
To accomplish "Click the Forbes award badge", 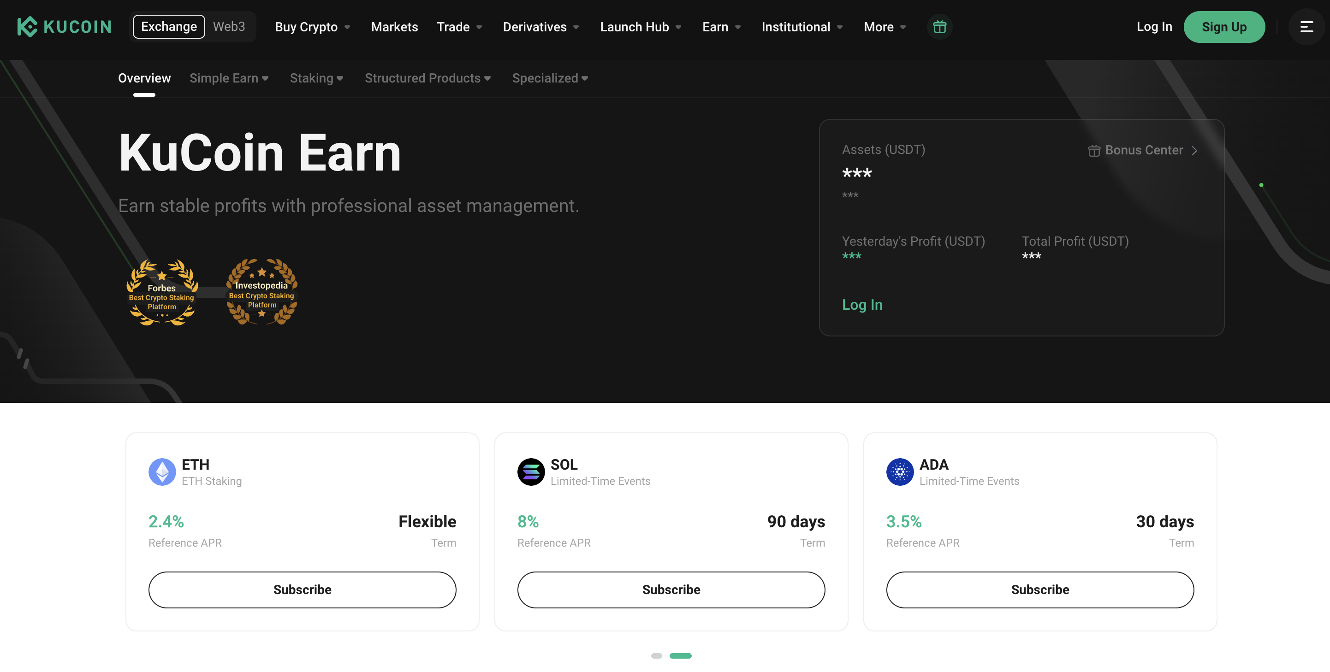I will [x=161, y=293].
